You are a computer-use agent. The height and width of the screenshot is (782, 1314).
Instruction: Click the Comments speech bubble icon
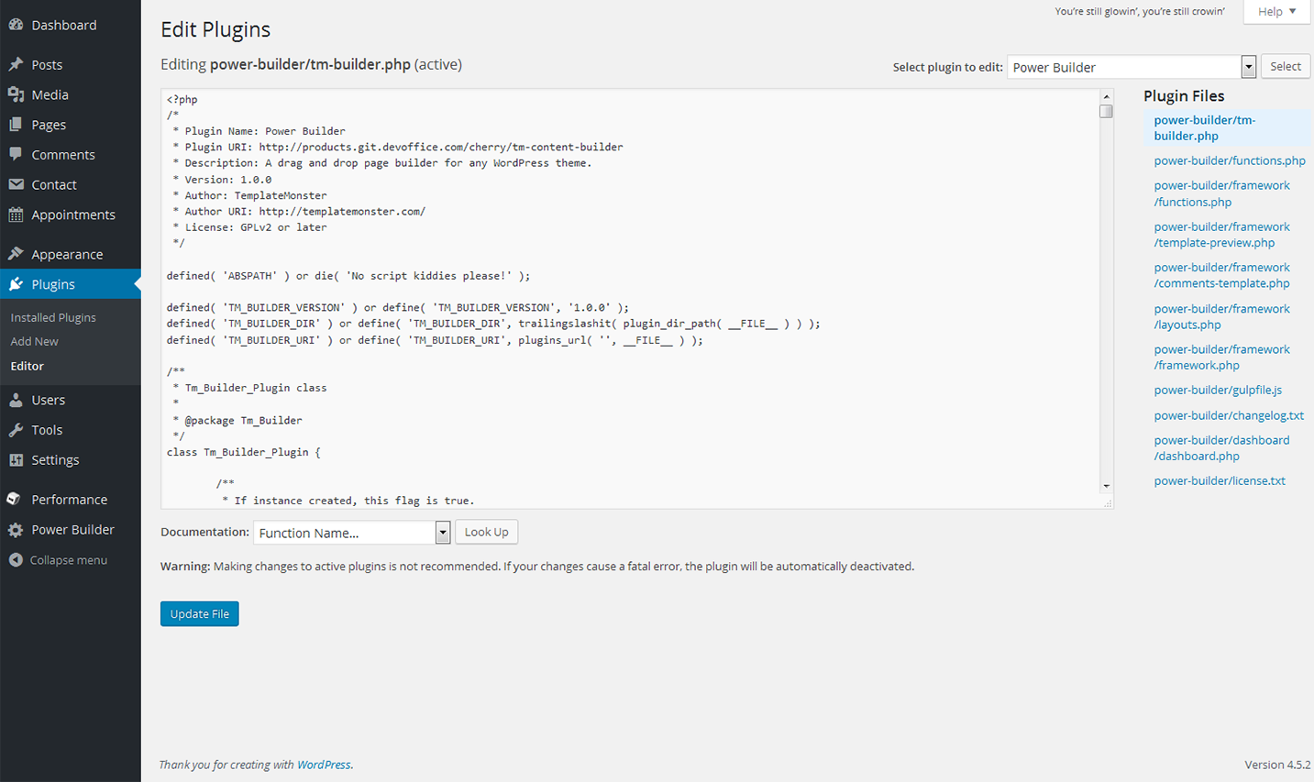[16, 154]
